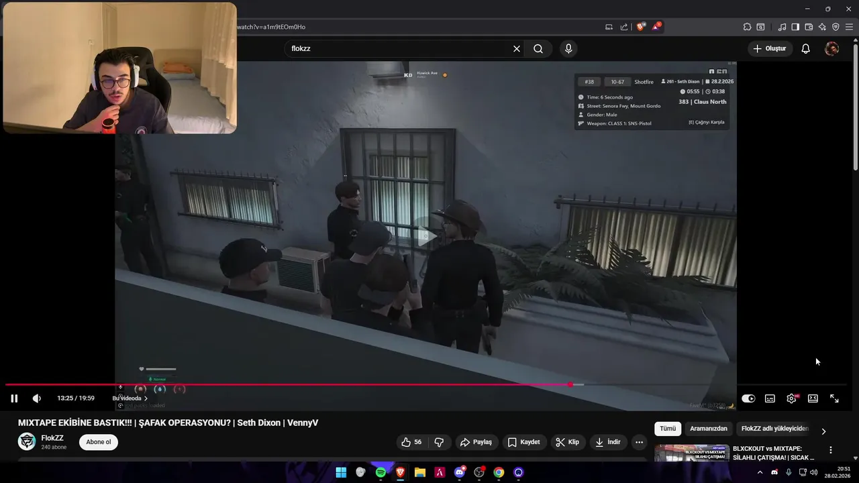Open Brave Shields lion icon
The height and width of the screenshot is (483, 859).
640,27
